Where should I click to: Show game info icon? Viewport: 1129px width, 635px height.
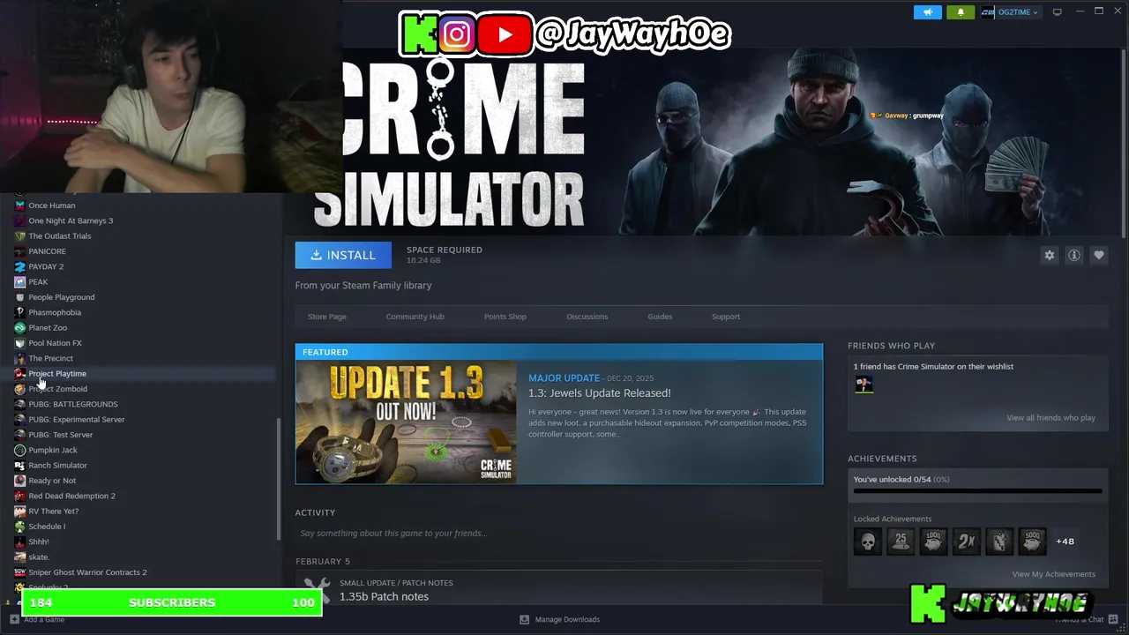click(1074, 255)
